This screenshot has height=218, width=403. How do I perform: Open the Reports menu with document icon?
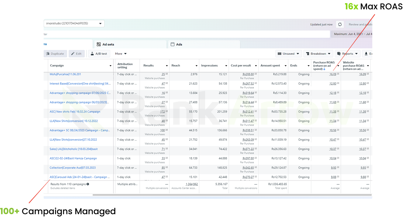(x=348, y=54)
